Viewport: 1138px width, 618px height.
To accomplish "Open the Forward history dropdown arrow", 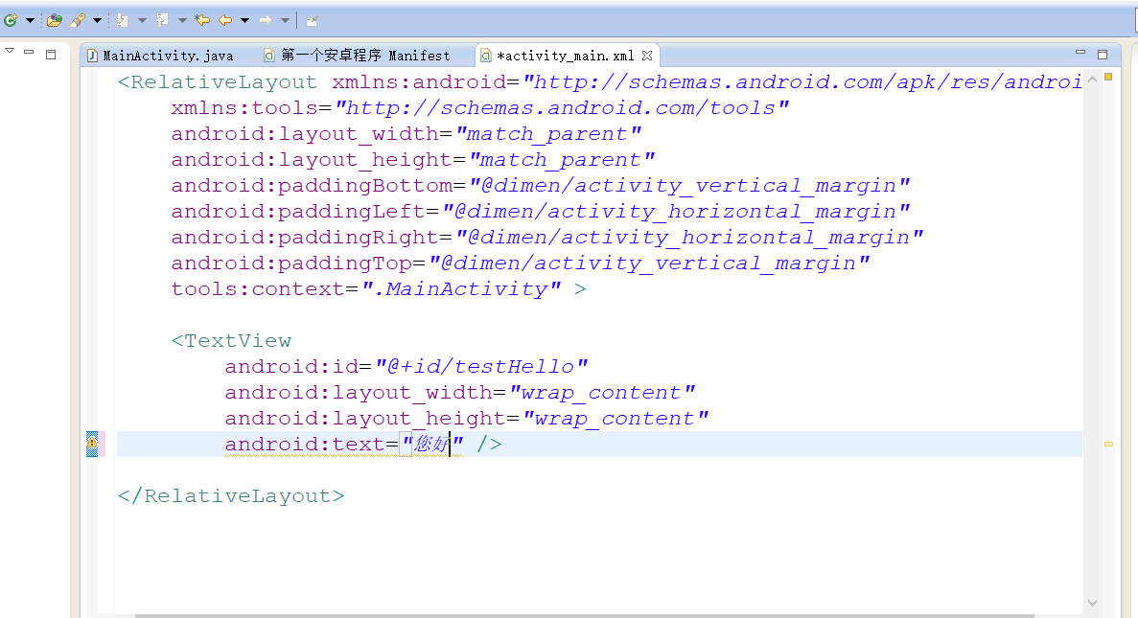I will (x=286, y=20).
